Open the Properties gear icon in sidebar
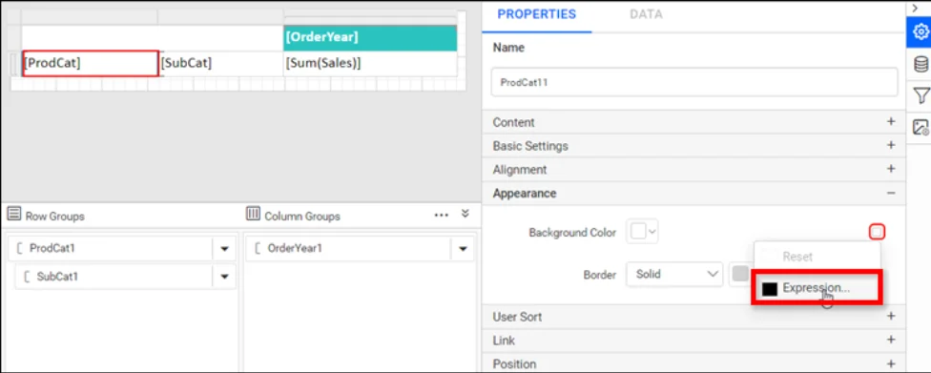 point(921,31)
